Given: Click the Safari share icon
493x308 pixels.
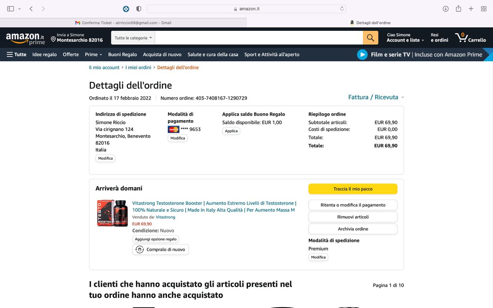Looking at the screenshot, I should pos(458,8).
